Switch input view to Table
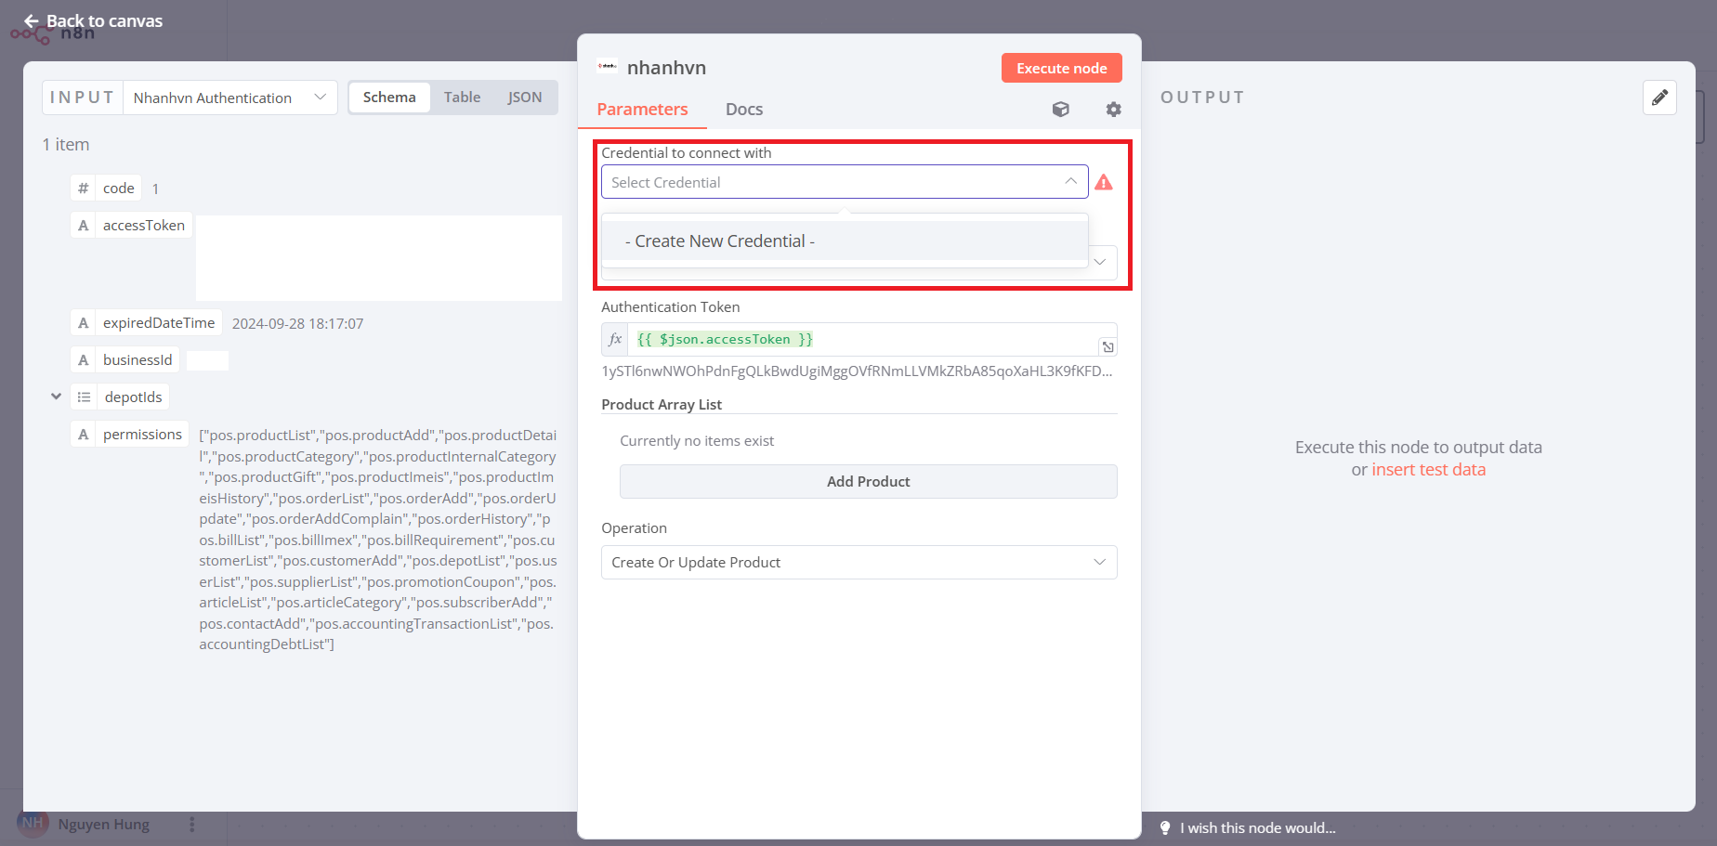This screenshot has height=846, width=1717. [462, 98]
